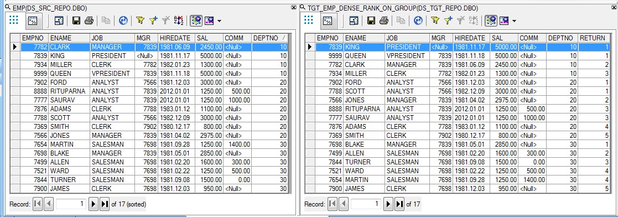Save TGT table data with floppy icon
618x217 pixels.
[371, 20]
